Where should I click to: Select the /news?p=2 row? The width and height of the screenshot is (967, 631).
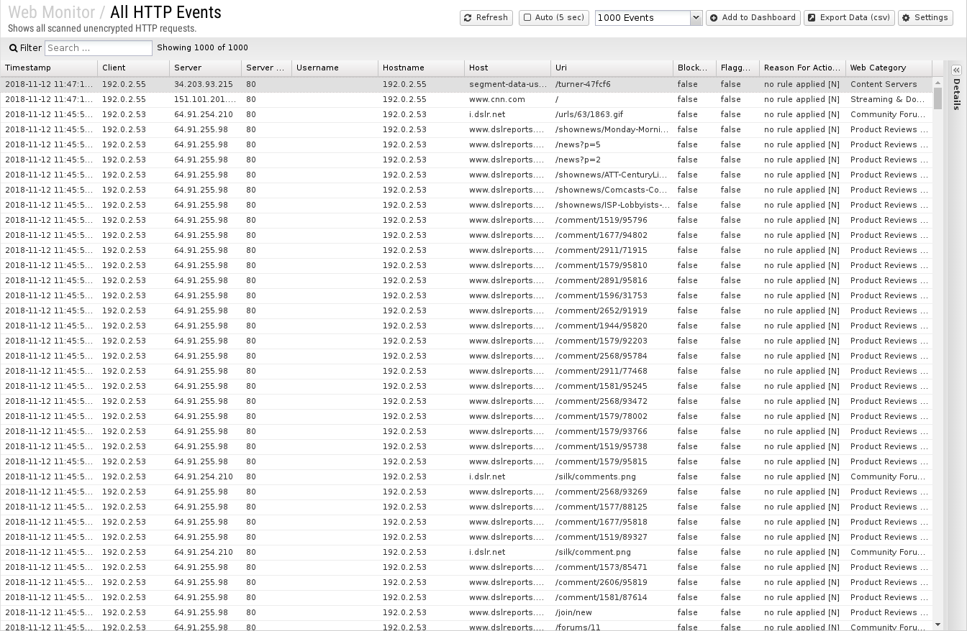pos(466,160)
